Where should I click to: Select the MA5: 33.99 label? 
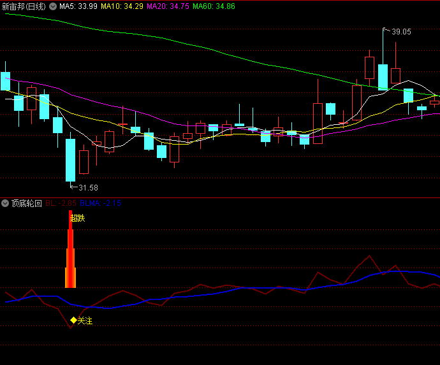click(78, 6)
